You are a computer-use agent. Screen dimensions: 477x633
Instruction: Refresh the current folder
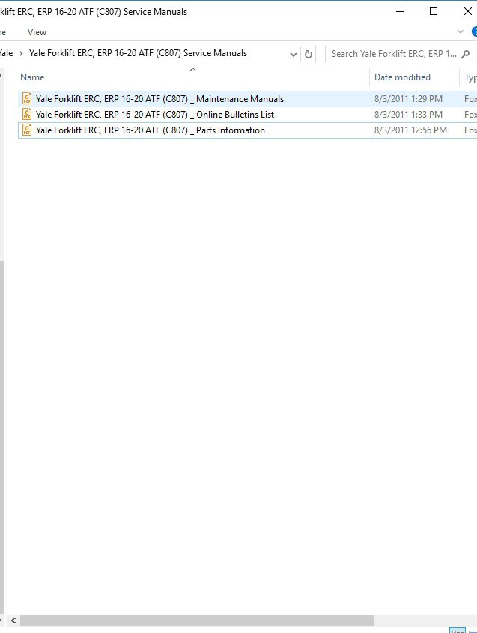pyautogui.click(x=309, y=54)
